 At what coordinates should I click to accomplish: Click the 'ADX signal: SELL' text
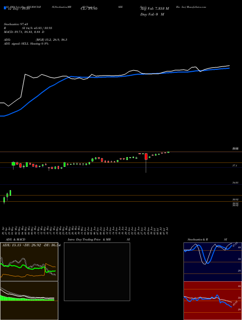[x=16, y=44]
